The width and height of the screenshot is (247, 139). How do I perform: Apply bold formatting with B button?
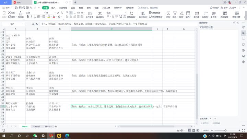pyautogui.click(x=27, y=17)
